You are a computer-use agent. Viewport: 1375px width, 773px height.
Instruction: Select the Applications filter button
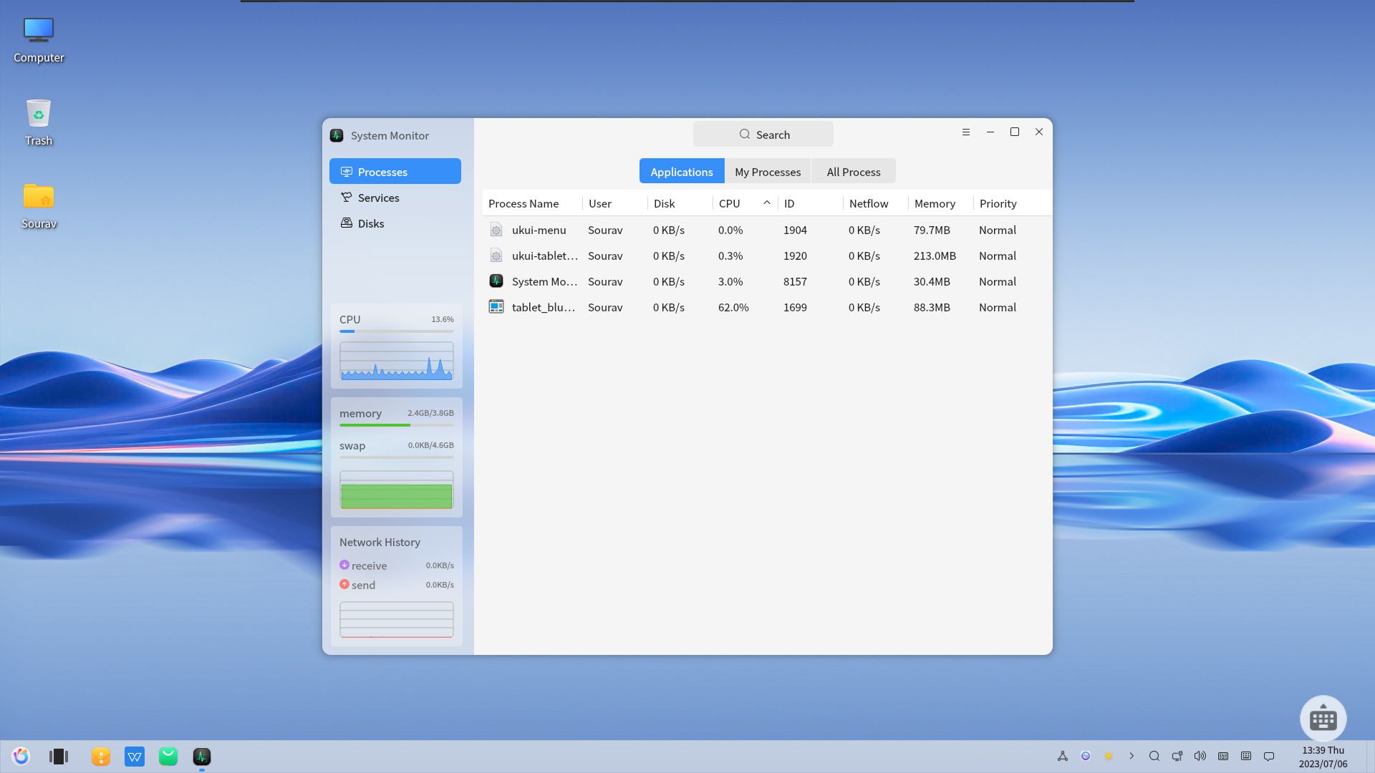[681, 172]
